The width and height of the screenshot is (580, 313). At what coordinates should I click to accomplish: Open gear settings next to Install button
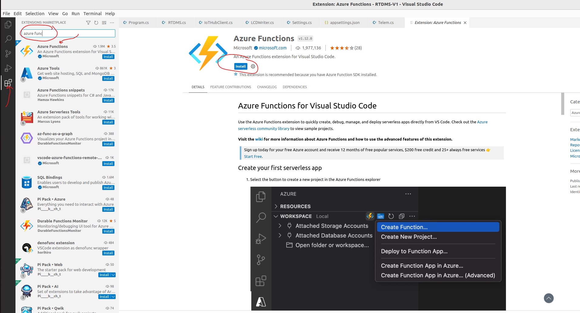click(x=253, y=66)
